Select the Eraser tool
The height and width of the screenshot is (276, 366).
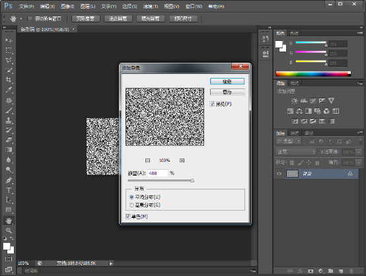point(9,140)
